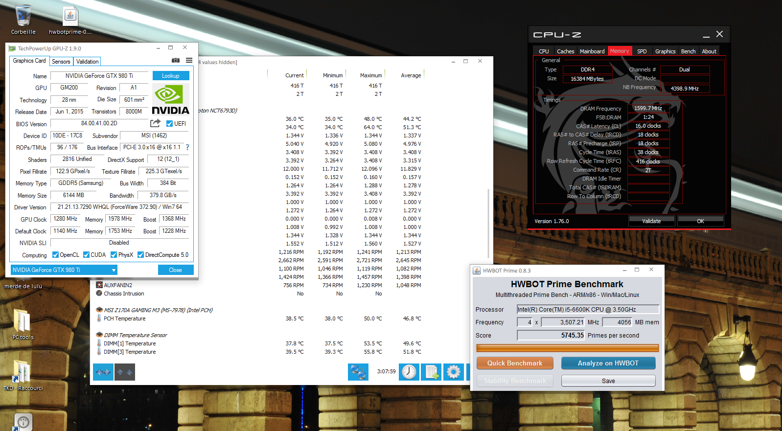Open the GPU selector dropdown GTX 980 Ti

64,270
